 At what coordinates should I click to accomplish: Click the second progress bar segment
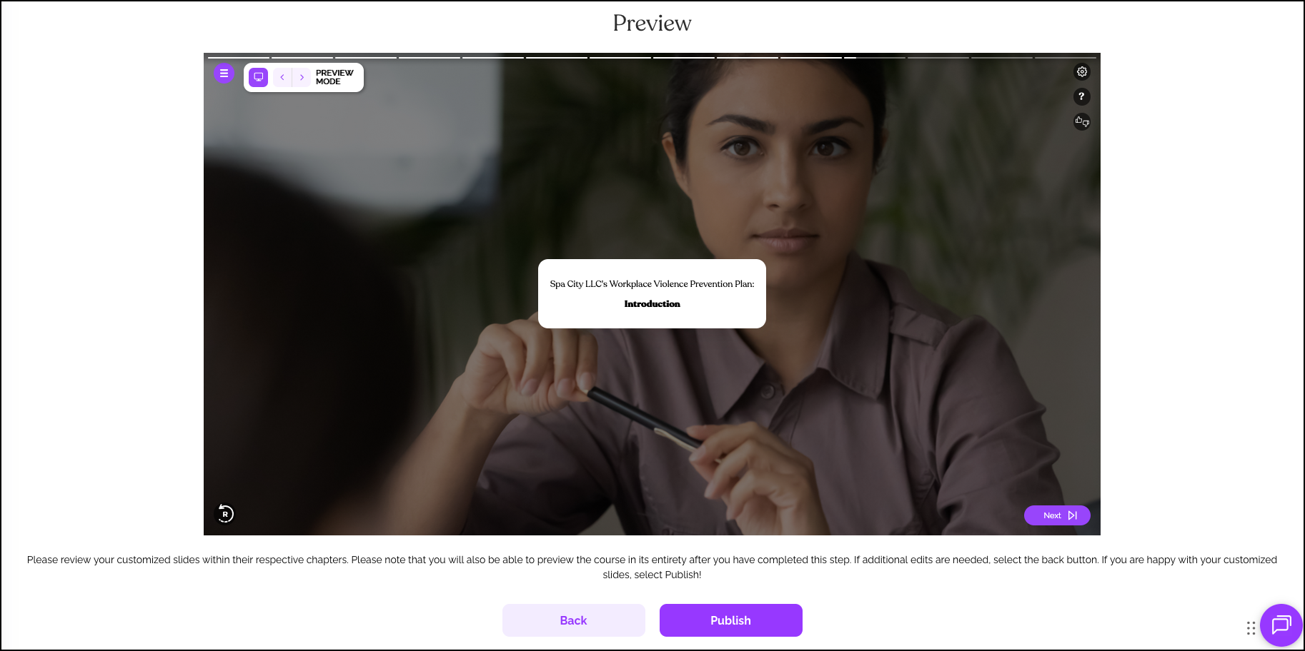click(x=302, y=57)
